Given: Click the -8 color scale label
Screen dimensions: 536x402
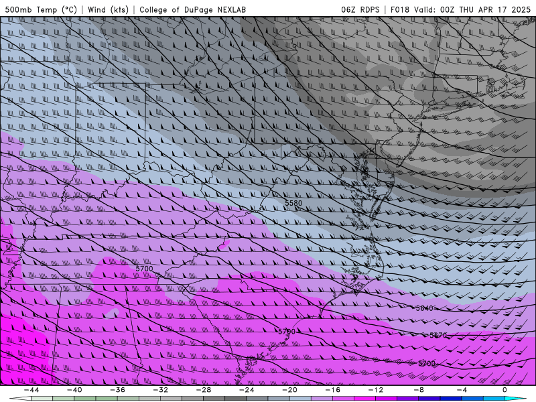Looking at the screenshot, I should [419, 390].
